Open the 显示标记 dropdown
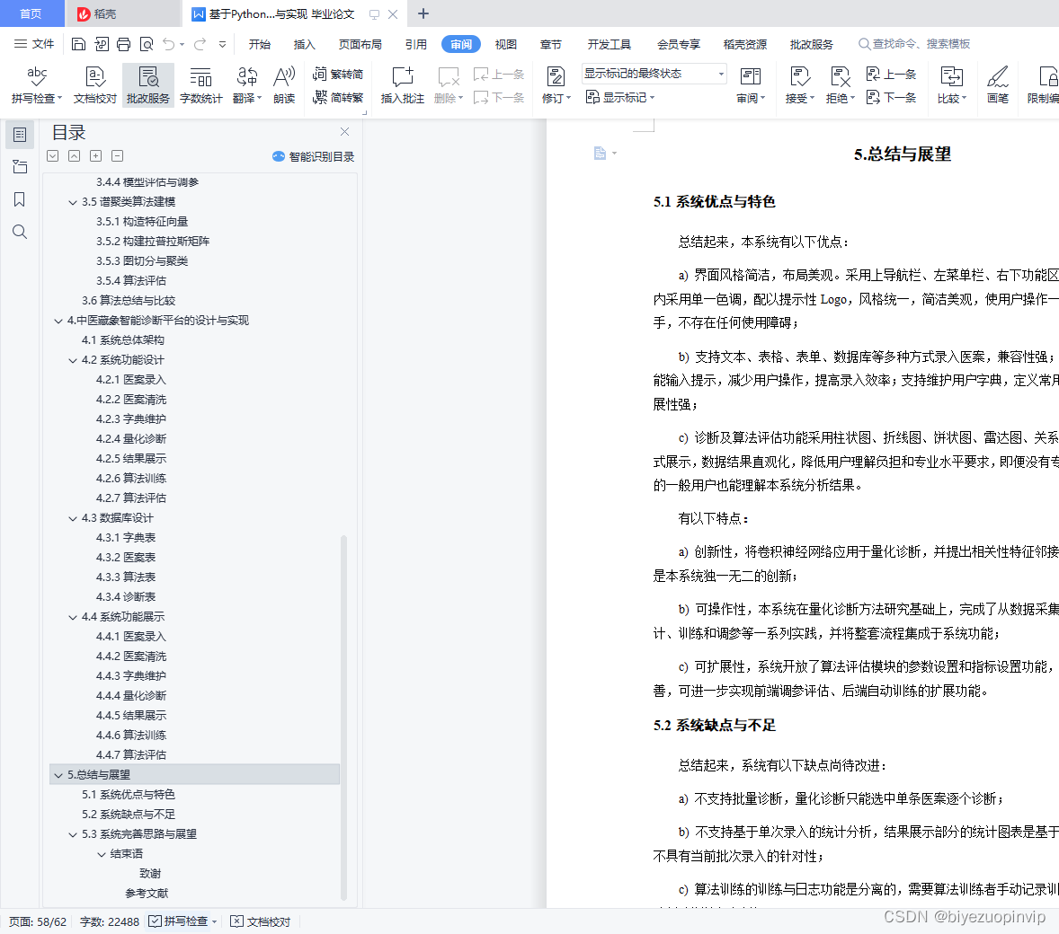The image size is (1059, 934). [620, 97]
